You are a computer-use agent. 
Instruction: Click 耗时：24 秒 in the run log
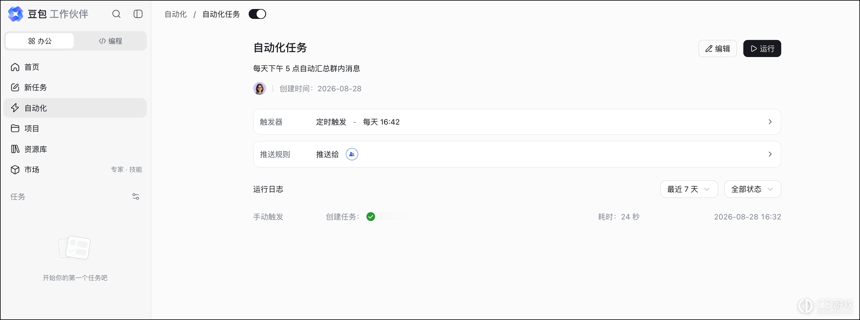pyautogui.click(x=619, y=217)
